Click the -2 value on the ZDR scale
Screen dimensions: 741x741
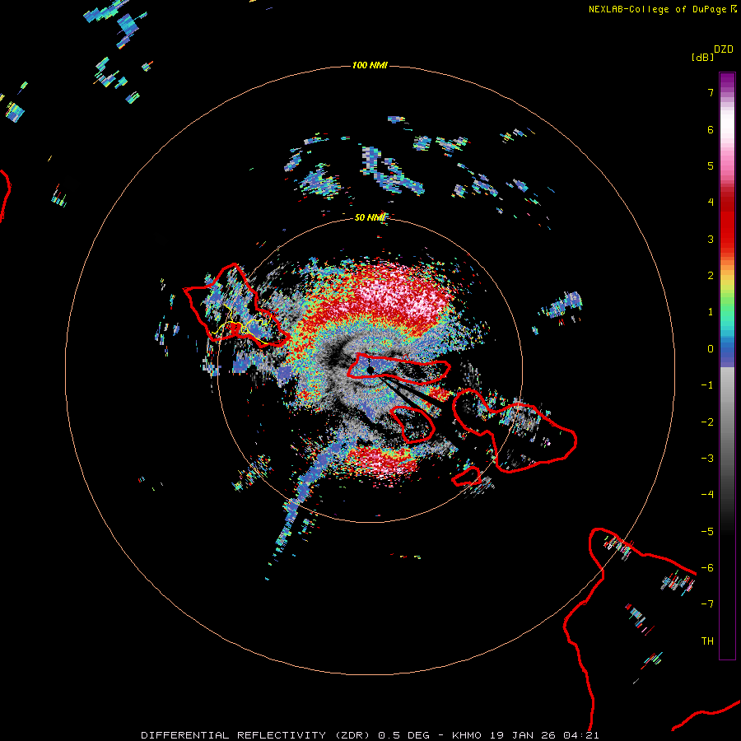coord(707,422)
